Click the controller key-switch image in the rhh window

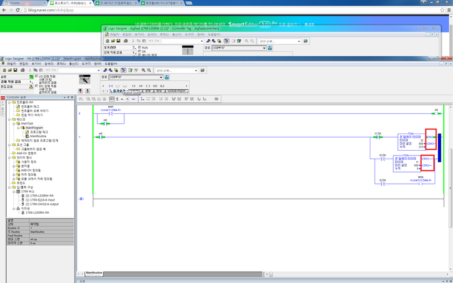click(x=84, y=79)
